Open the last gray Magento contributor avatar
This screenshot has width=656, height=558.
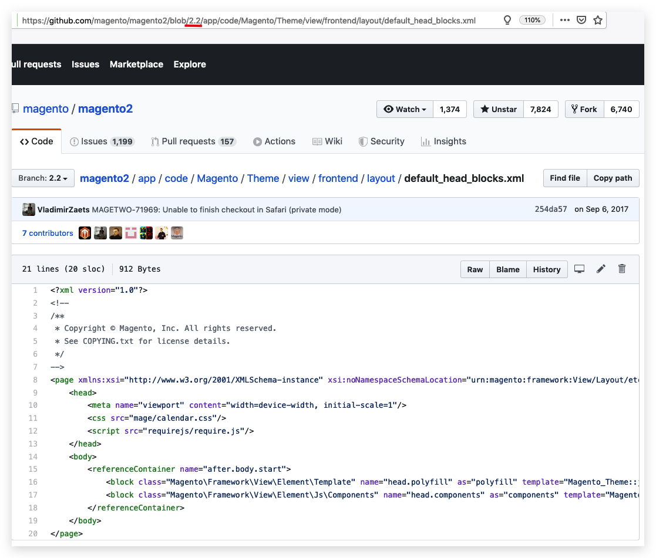[x=177, y=233]
